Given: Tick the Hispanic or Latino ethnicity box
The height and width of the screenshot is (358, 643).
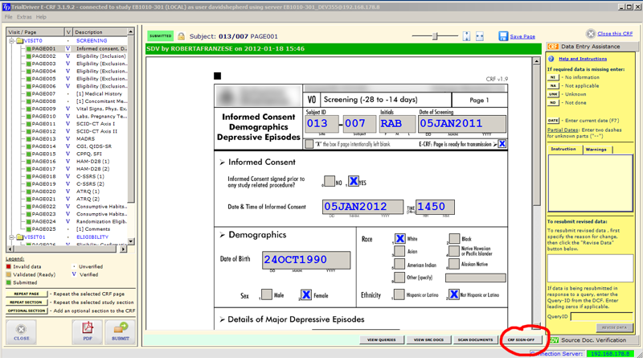Looking at the screenshot, I should tap(399, 295).
